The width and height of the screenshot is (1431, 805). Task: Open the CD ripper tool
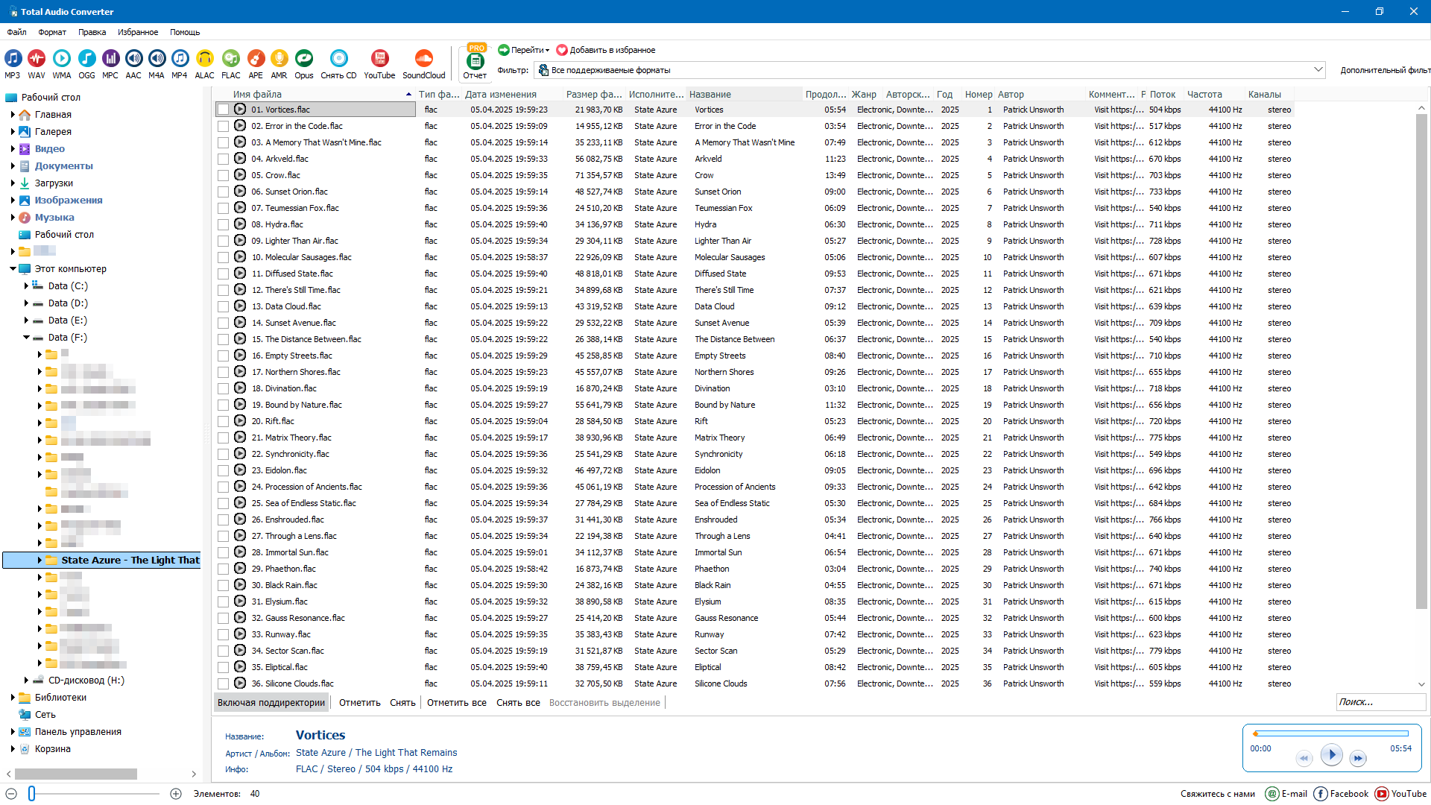[338, 59]
